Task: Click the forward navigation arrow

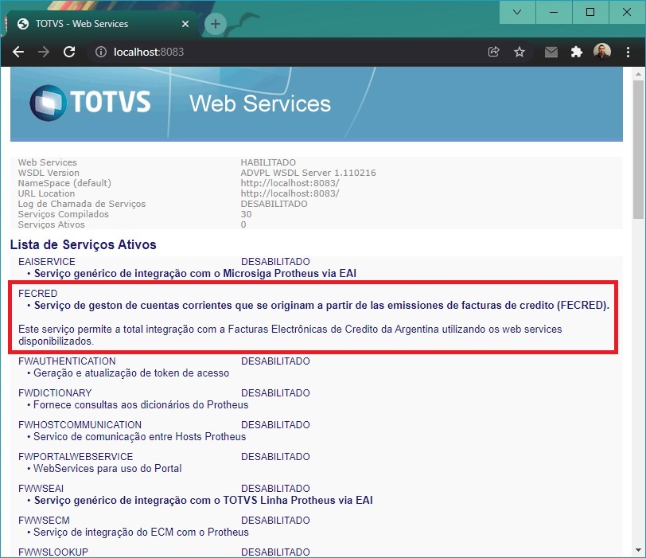Action: (x=44, y=52)
